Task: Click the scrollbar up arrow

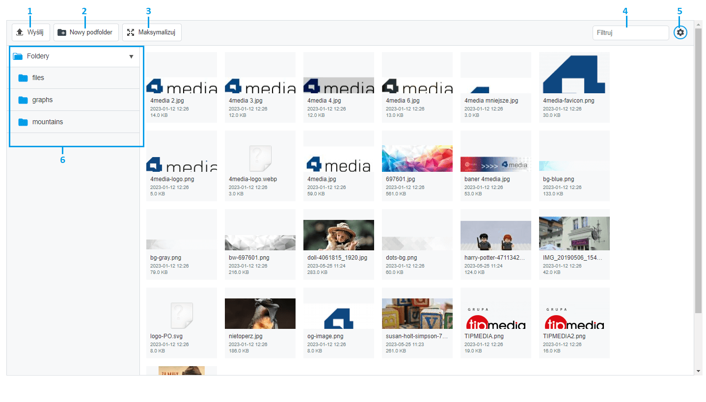Action: 698,24
